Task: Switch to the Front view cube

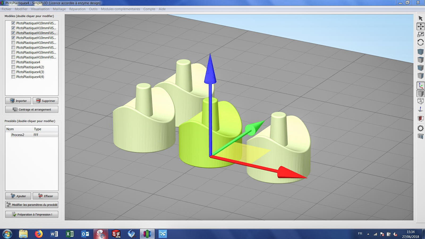Action: click(x=420, y=68)
